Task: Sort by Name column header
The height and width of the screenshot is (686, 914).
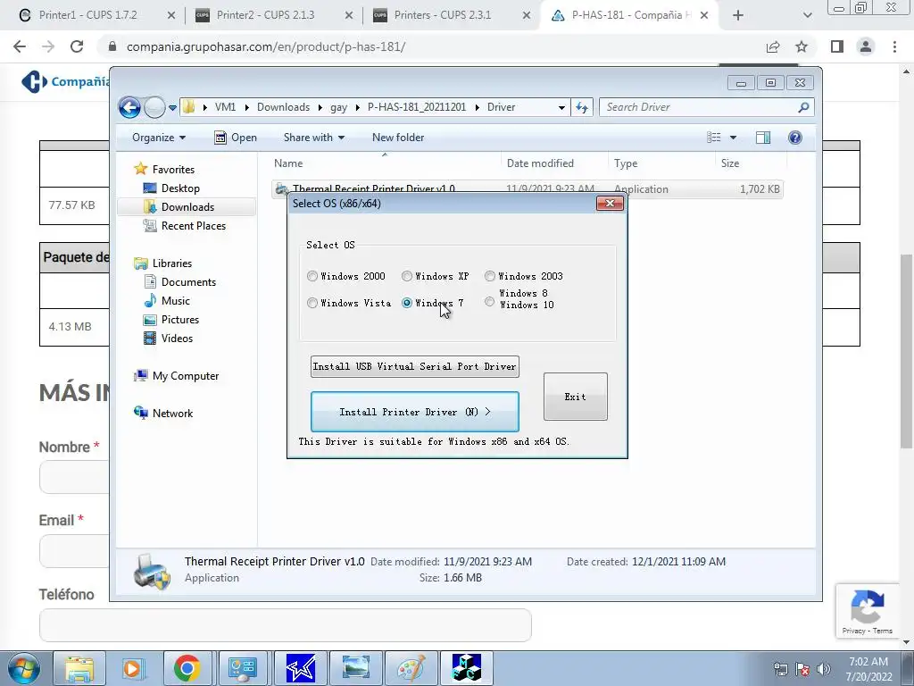Action: coord(385,163)
